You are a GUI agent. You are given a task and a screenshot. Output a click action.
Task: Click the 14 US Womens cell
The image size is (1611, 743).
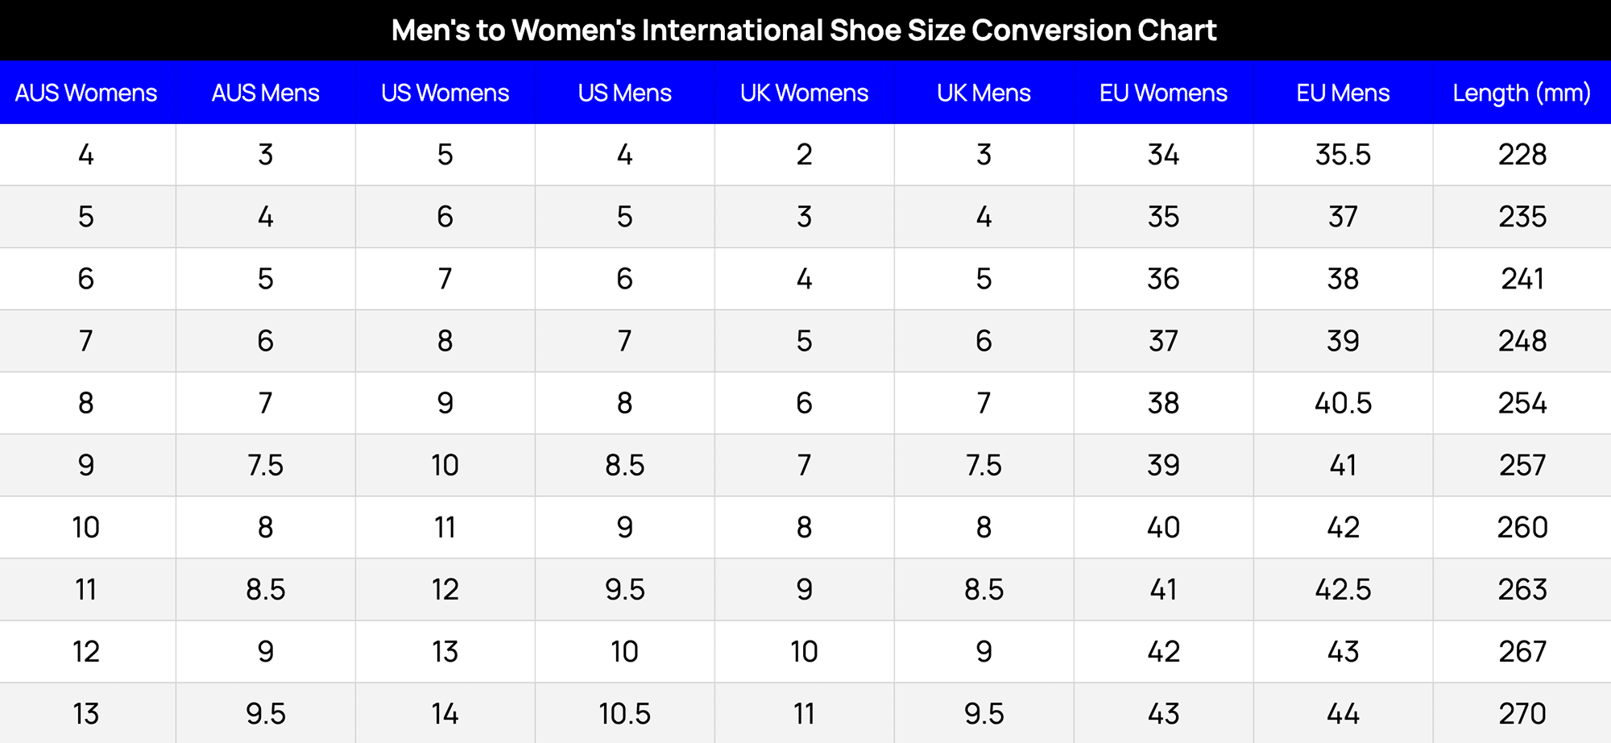tap(445, 713)
